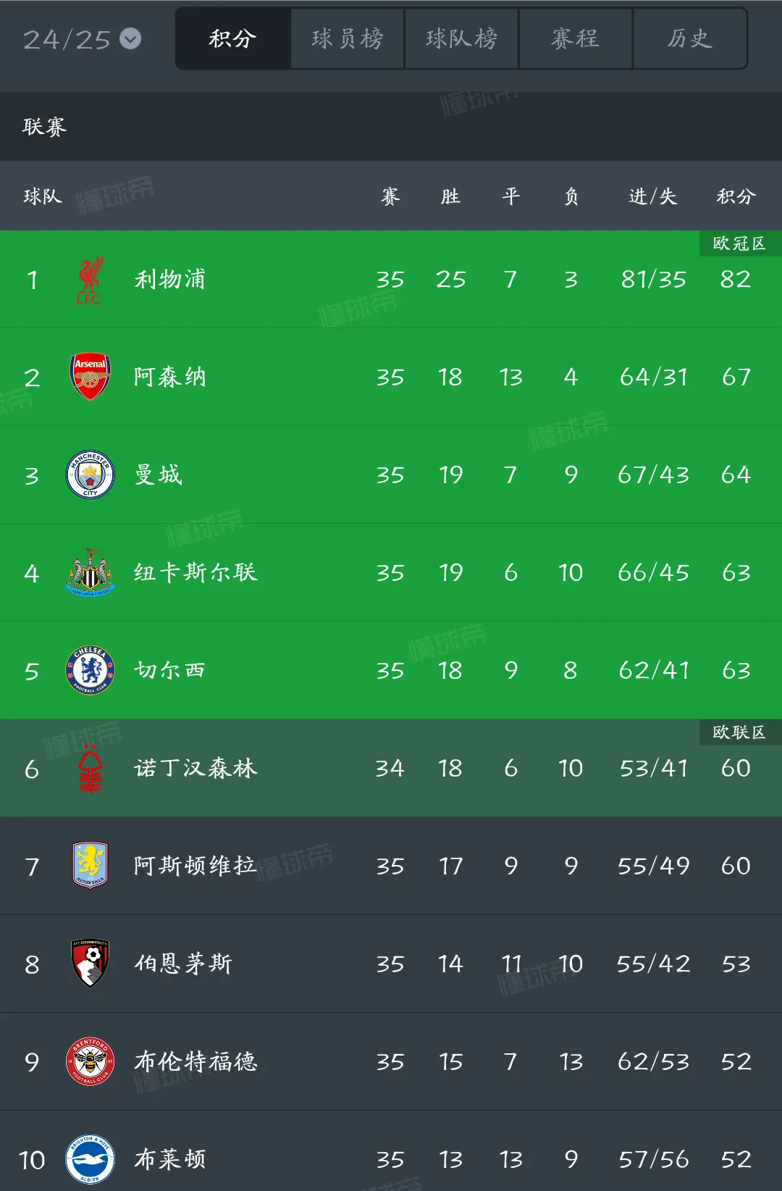Viewport: 782px width, 1191px height.
Task: Click the Chelsea club crest
Action: [90, 670]
